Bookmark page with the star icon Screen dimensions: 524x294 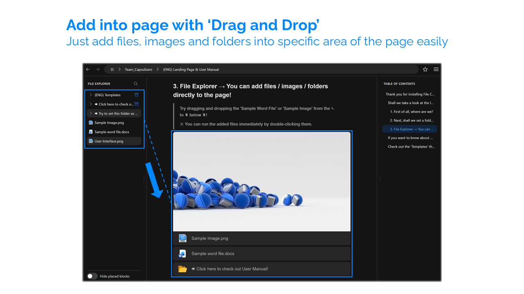coord(425,69)
